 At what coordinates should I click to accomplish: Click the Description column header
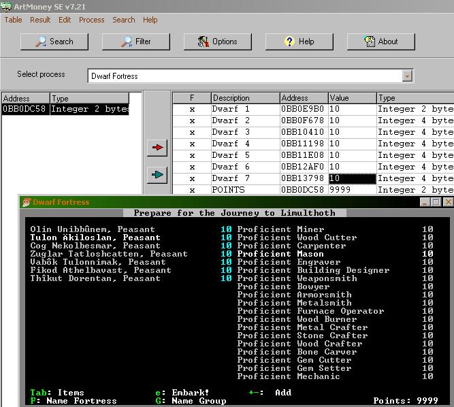245,98
